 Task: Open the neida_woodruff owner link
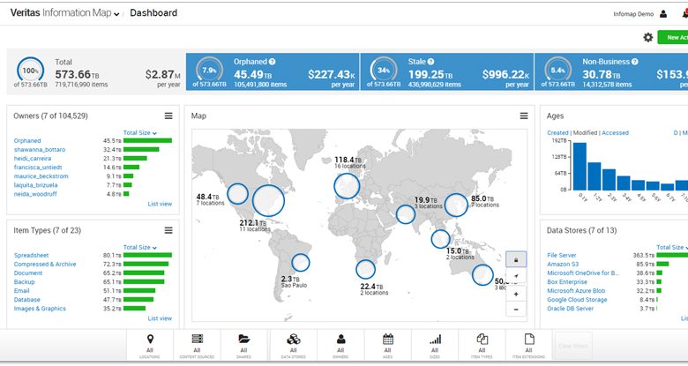(35, 193)
